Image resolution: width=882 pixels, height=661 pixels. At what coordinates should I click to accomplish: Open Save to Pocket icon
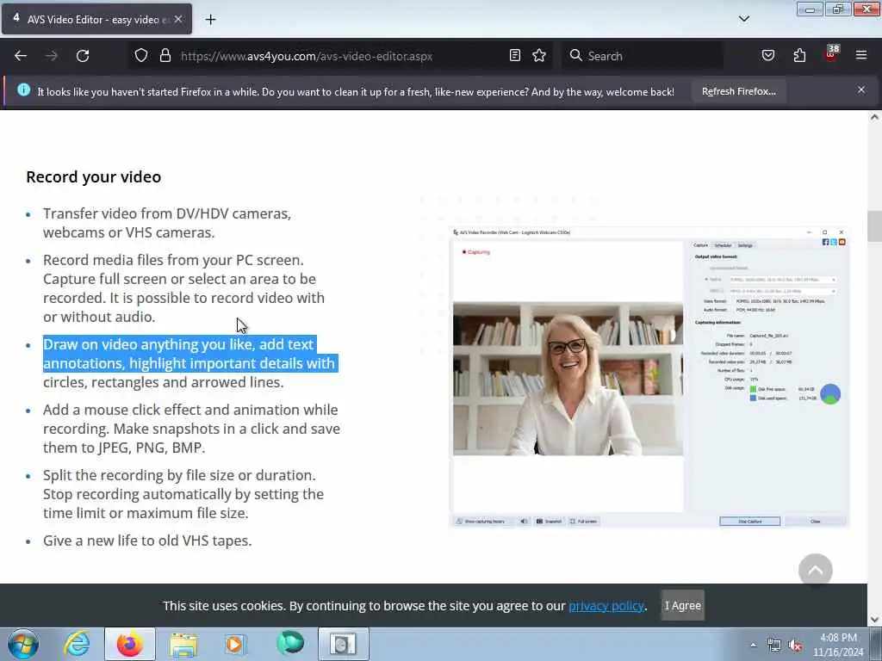(x=767, y=56)
